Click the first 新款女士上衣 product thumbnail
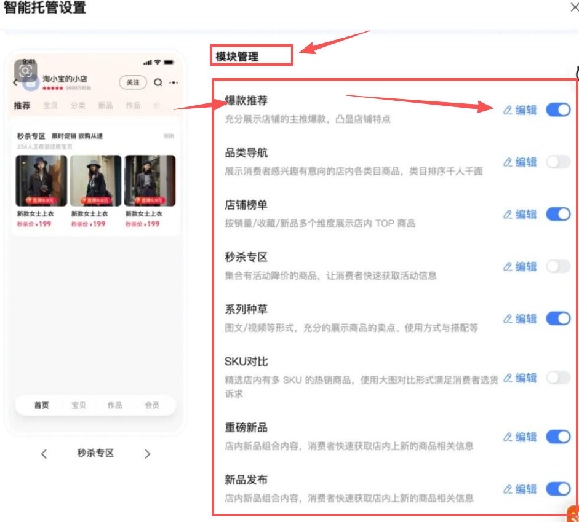 point(41,181)
